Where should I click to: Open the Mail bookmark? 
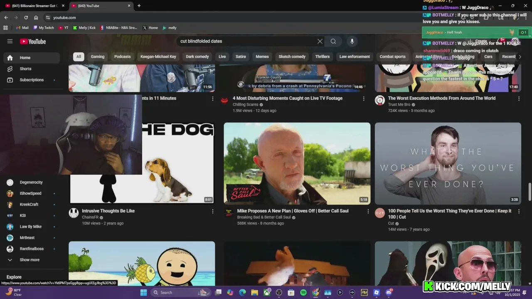tap(22, 28)
